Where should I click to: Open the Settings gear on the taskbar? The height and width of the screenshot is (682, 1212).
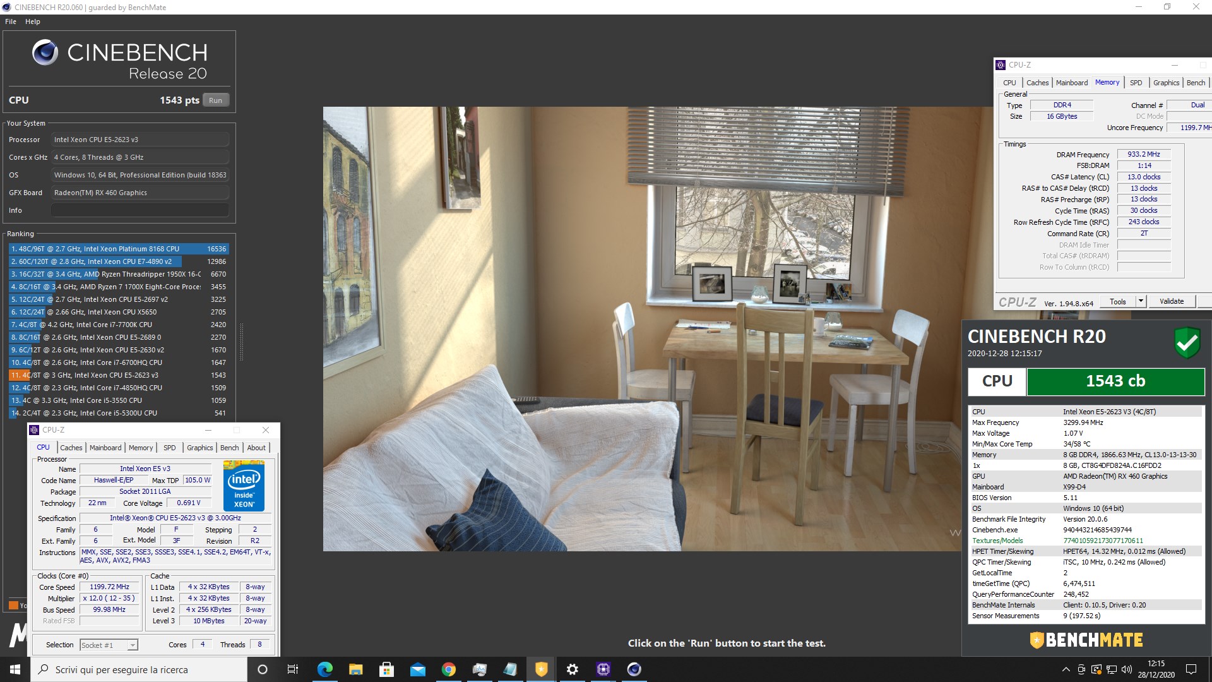pyautogui.click(x=572, y=669)
